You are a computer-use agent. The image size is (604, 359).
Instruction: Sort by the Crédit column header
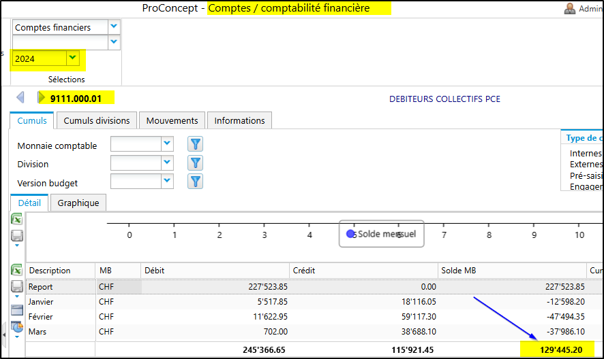(x=363, y=271)
